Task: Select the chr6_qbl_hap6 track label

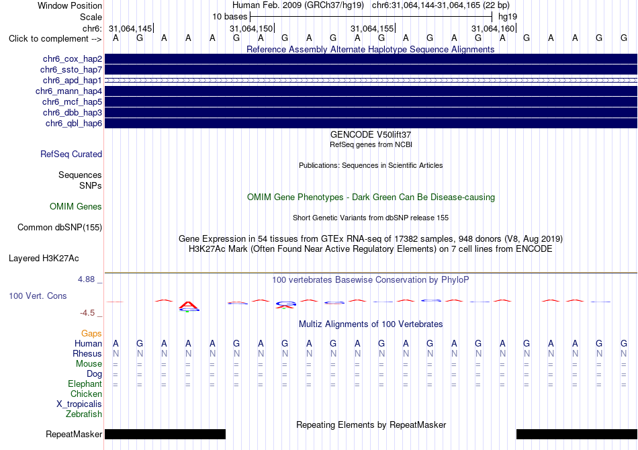Action: (x=74, y=124)
